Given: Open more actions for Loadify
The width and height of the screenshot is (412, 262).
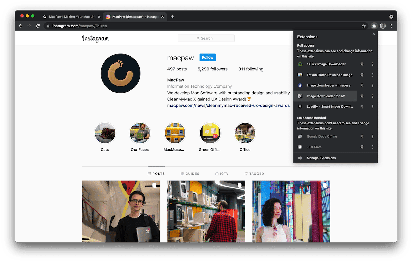Looking at the screenshot, I should (x=373, y=107).
